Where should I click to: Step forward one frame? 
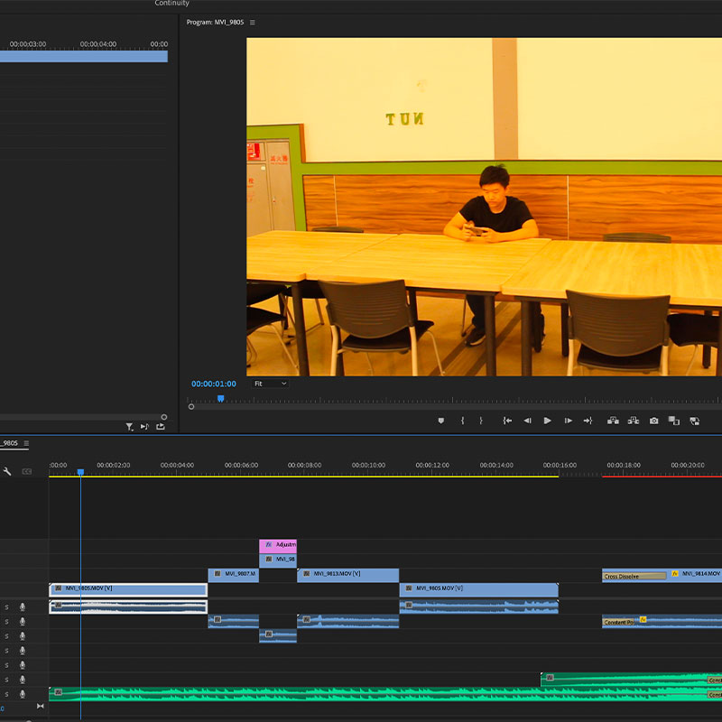(568, 421)
